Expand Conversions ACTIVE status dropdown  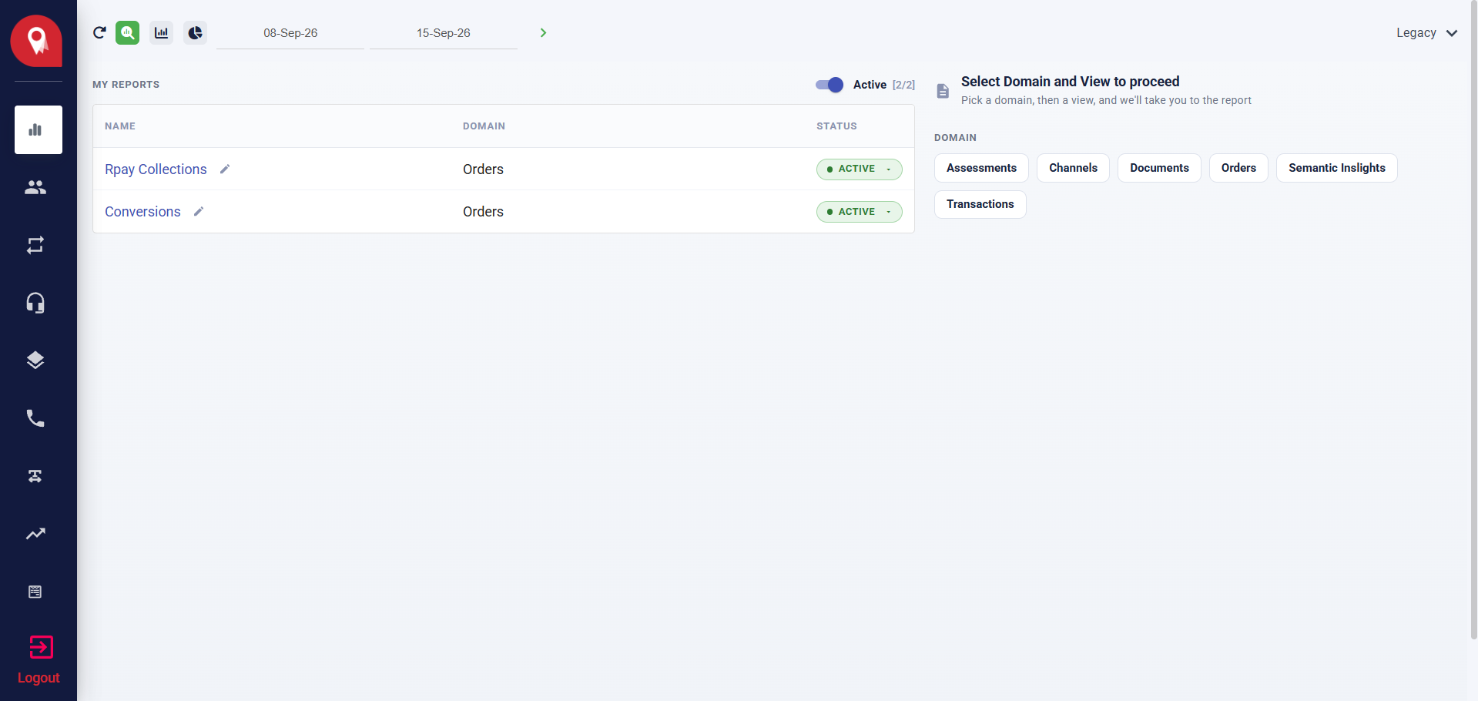click(859, 211)
